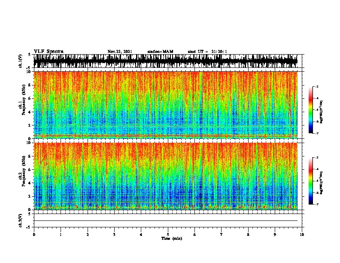This screenshot has width=340, height=263.
Task: Click the ch.2 frequency spectrogram plot
Action: coord(165,176)
